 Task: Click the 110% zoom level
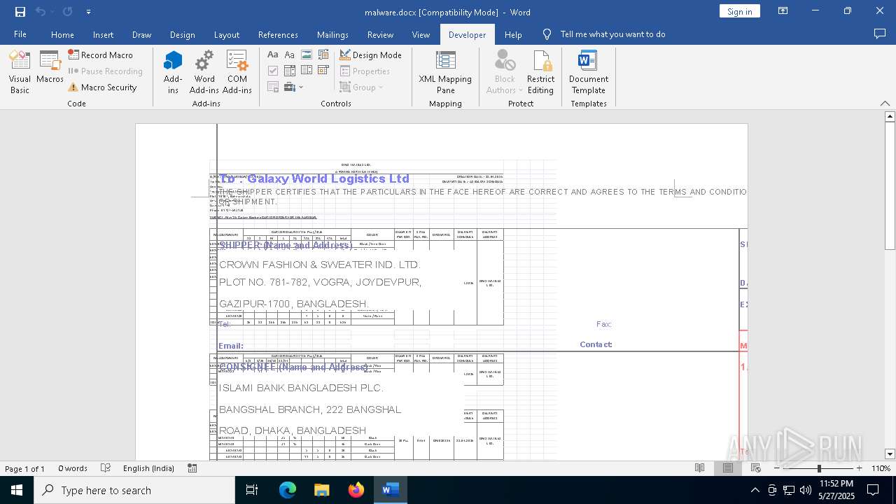click(881, 468)
